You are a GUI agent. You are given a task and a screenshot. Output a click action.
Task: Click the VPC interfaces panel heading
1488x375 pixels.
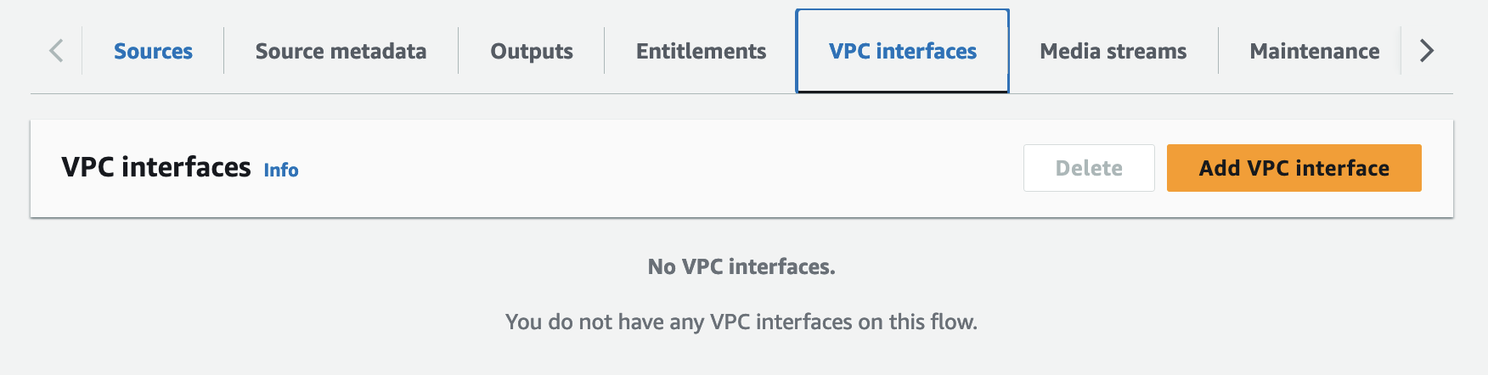click(x=156, y=167)
